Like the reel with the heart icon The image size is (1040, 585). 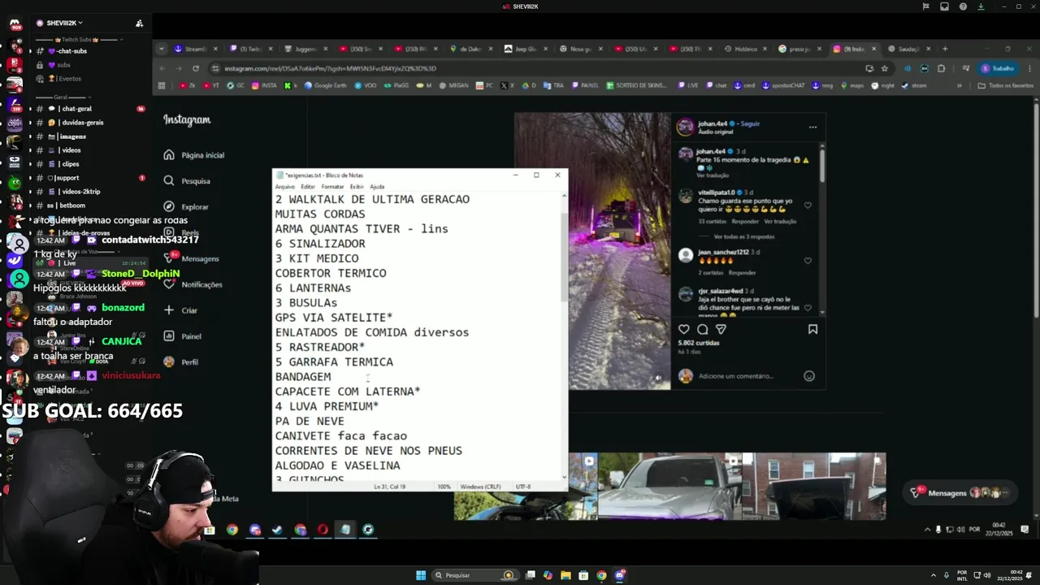coord(684,329)
